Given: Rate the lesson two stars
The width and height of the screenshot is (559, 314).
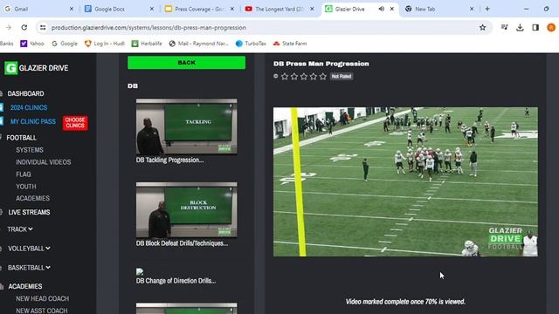Looking at the screenshot, I should click(x=294, y=76).
